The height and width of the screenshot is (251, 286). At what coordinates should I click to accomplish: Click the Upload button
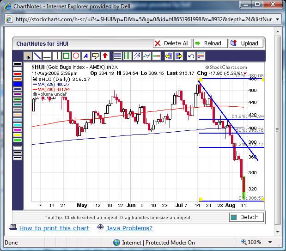pos(246,43)
